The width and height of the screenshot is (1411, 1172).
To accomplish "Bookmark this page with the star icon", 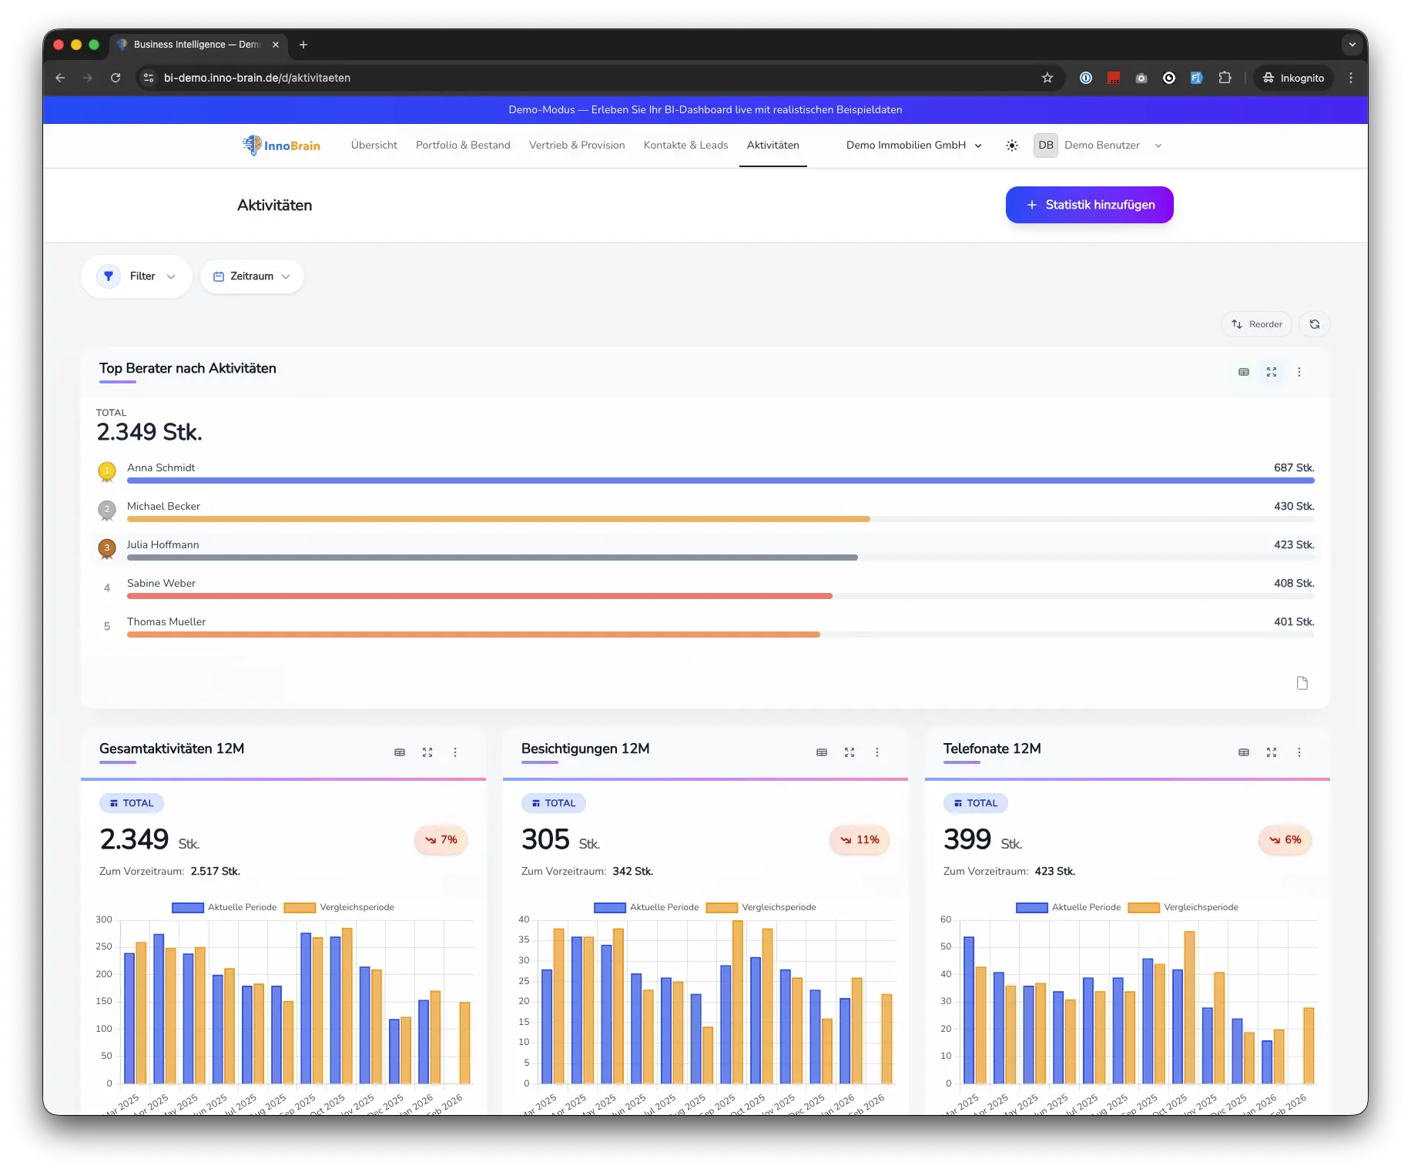I will pyautogui.click(x=1047, y=78).
